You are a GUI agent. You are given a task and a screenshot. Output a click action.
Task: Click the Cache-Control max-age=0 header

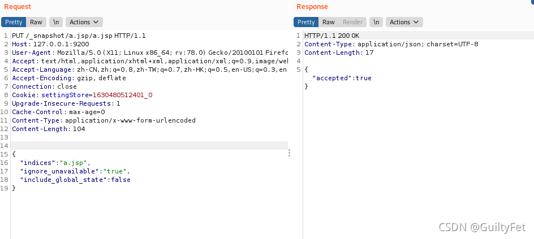pyautogui.click(x=59, y=112)
